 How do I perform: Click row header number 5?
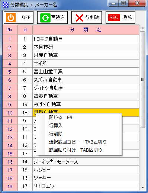point(10,72)
